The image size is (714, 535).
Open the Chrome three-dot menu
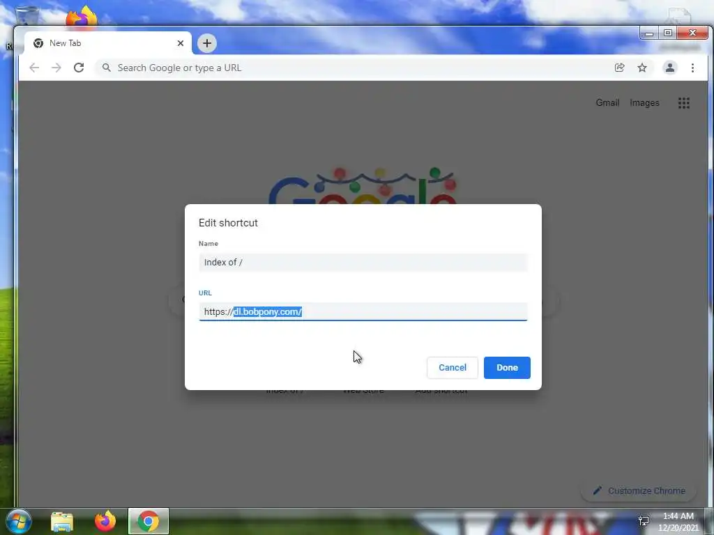coord(692,68)
